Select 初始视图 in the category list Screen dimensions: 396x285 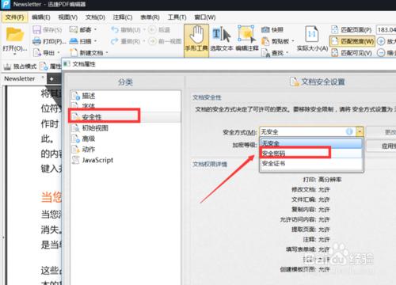tap(126, 128)
